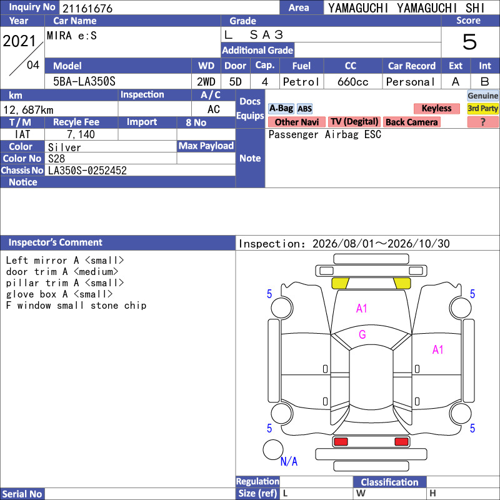500x500 pixels.
Task: Click the yellow right headlight on diagram
Action: (x=402, y=283)
